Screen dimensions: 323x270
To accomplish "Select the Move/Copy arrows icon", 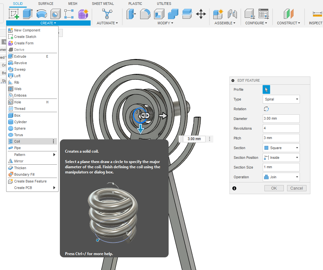I will (201, 14).
